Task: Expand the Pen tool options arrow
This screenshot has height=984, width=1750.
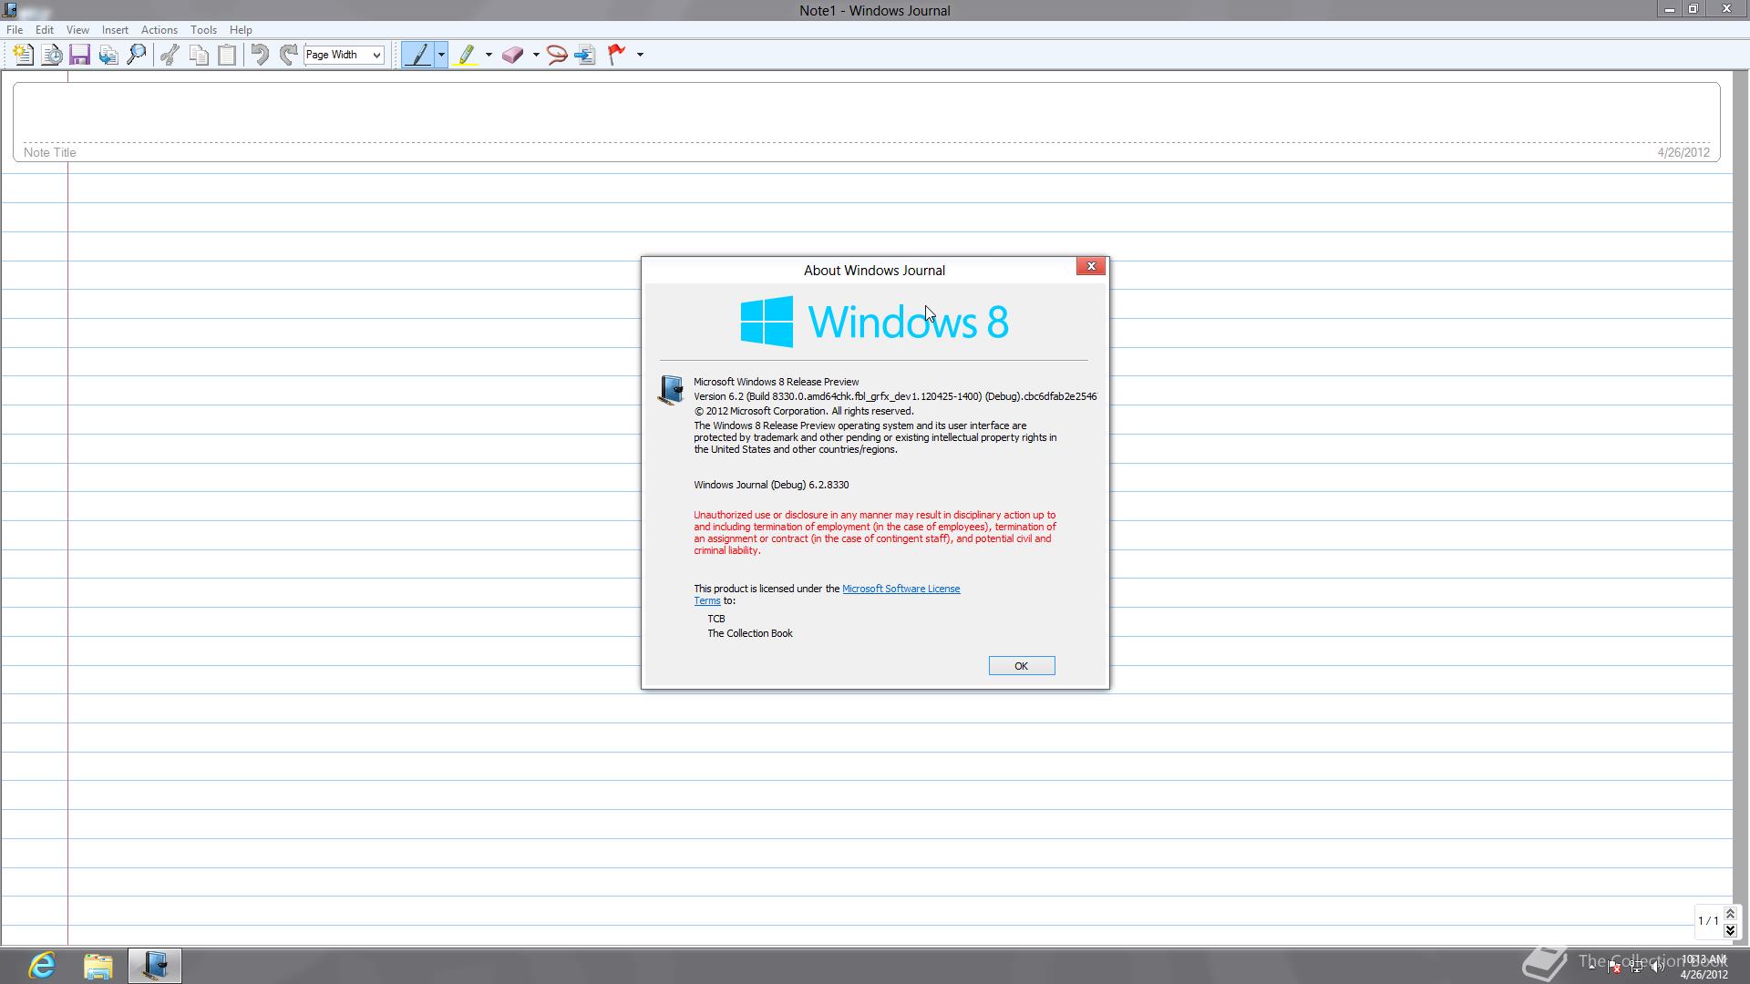Action: [441, 55]
